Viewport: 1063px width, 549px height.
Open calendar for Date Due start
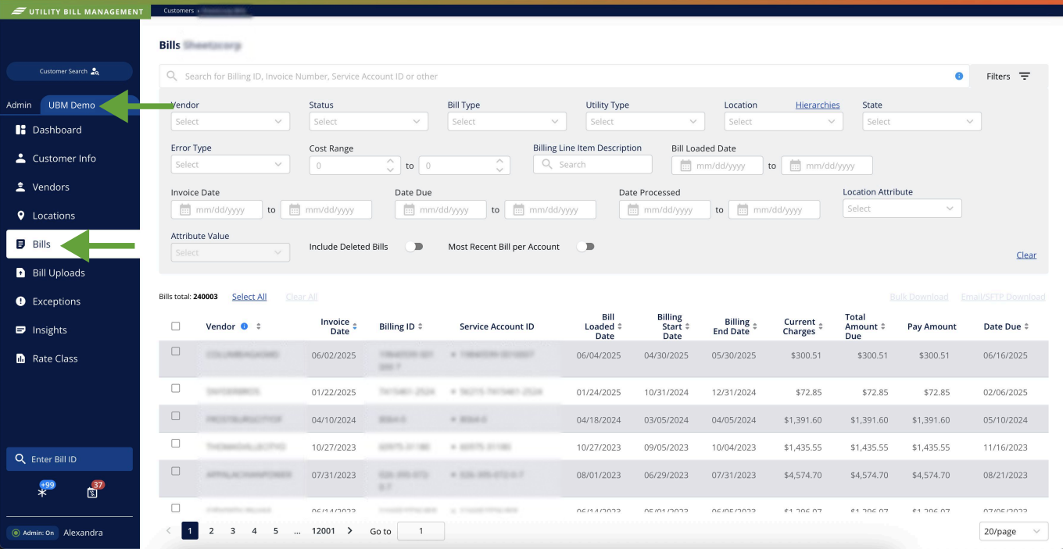tap(409, 210)
